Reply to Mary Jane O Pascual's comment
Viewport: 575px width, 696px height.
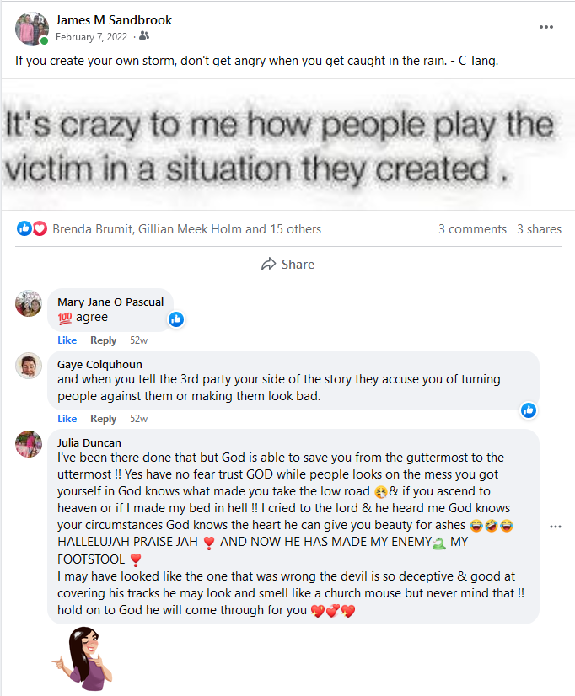103,340
